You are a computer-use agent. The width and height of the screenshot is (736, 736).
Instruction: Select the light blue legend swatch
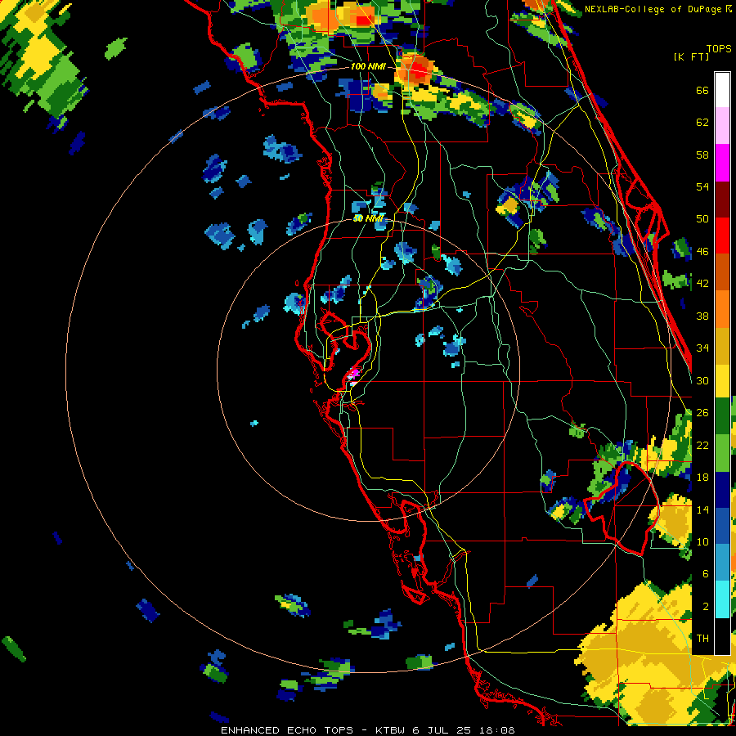pos(722,563)
